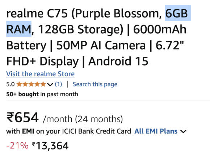This screenshot has width=210, height=152.
Task: Click the last orange rating star
Action: [x=43, y=84]
